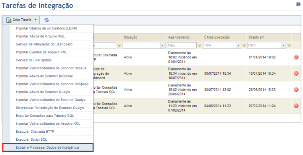Select Executar Script SQL menu item
This screenshot has height=155, width=303.
tap(31, 139)
